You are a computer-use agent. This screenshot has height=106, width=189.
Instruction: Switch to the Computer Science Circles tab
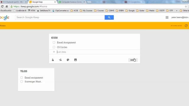click(x=71, y=2)
